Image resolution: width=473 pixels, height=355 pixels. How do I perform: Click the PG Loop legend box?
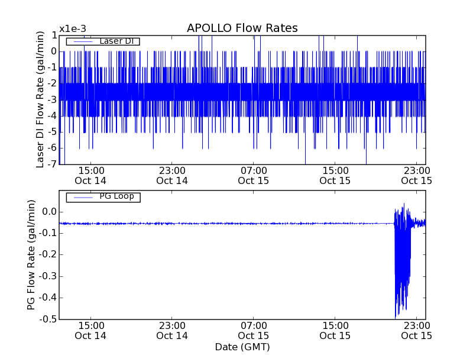pyautogui.click(x=103, y=197)
